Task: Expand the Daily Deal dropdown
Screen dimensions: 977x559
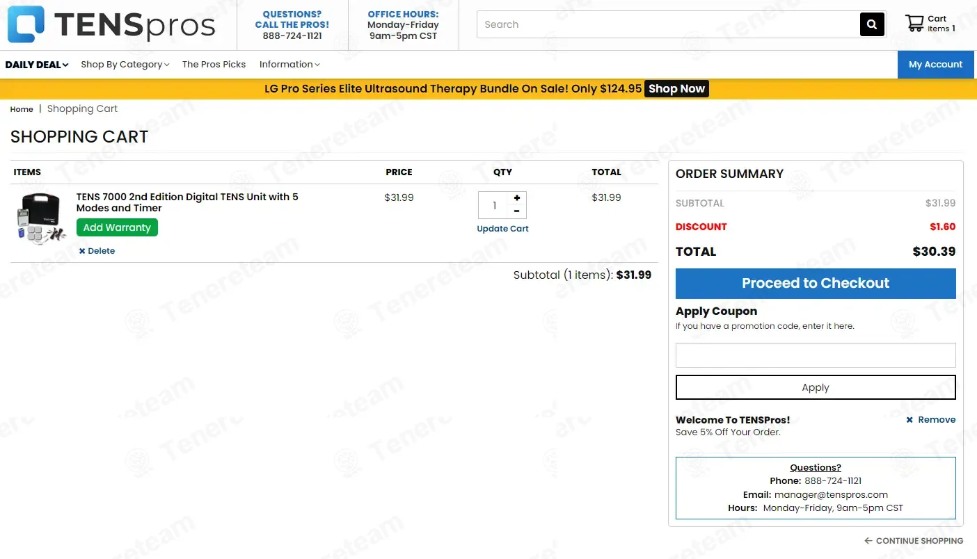Action: (37, 65)
